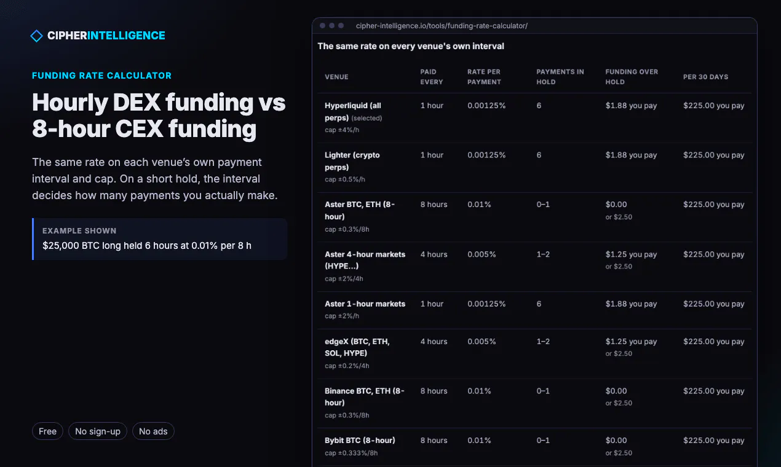
Task: Select the Aster 4-hour markets (HYPE…) venue
Action: [534, 267]
